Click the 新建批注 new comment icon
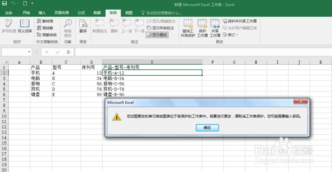Image resolution: width=332 pixels, height=172 pixels. [x=100, y=26]
